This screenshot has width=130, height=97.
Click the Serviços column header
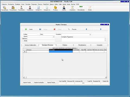pos(38,50)
